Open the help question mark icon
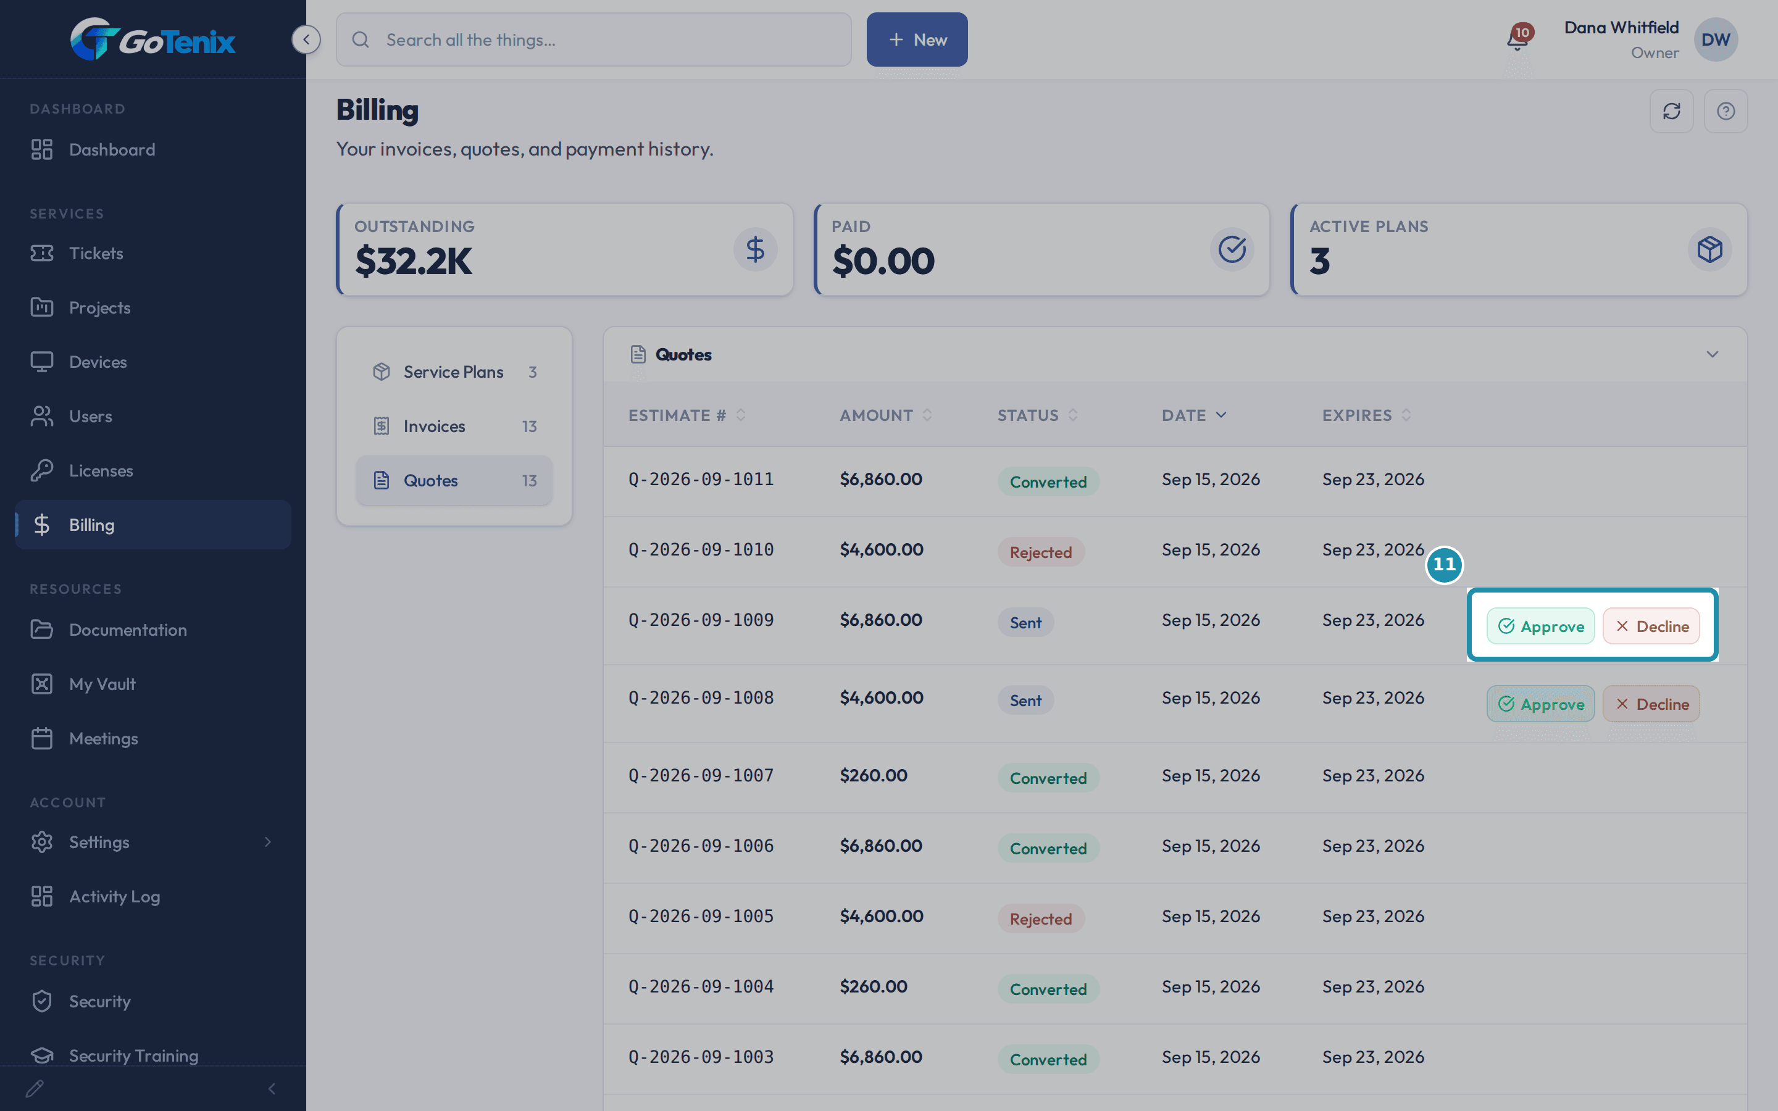This screenshot has width=1778, height=1111. click(x=1726, y=111)
